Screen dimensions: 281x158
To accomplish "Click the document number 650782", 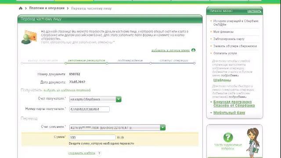I will click(75, 74).
